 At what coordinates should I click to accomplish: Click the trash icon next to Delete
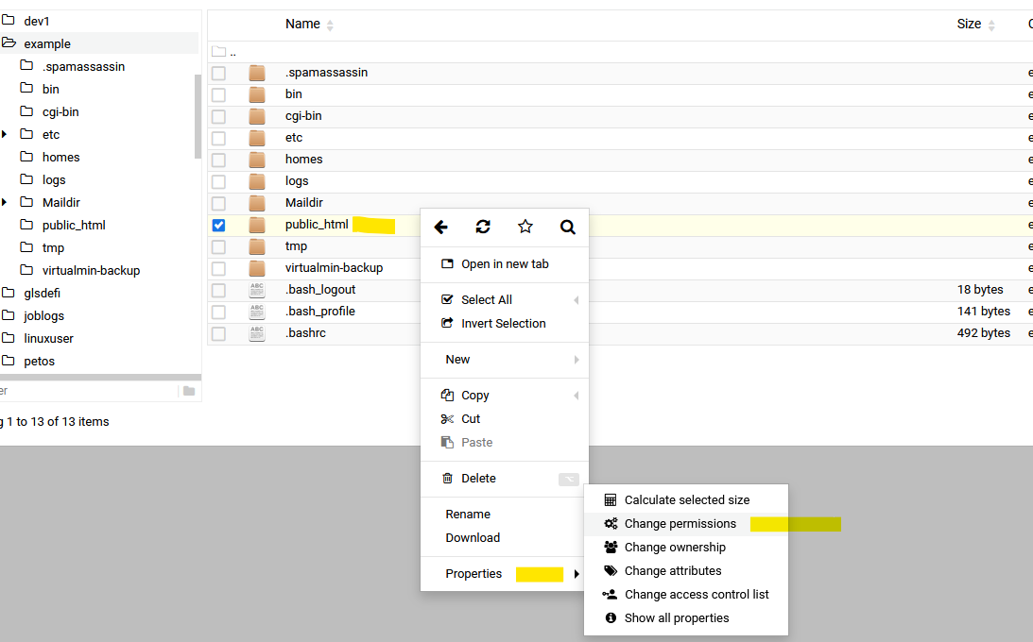click(x=448, y=479)
